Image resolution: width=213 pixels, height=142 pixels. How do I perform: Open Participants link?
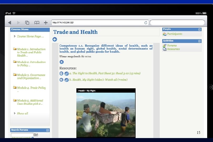click(x=175, y=34)
